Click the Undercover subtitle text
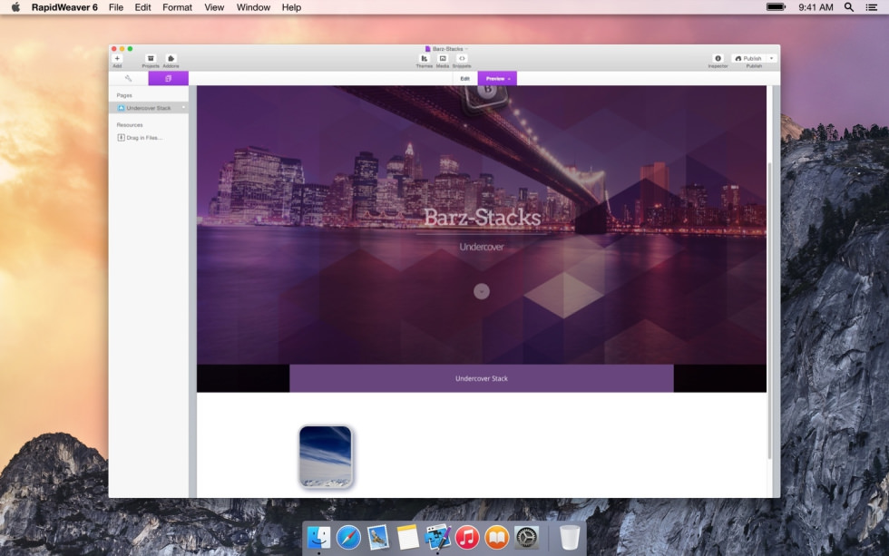Screen dimensions: 889x556 [x=482, y=247]
